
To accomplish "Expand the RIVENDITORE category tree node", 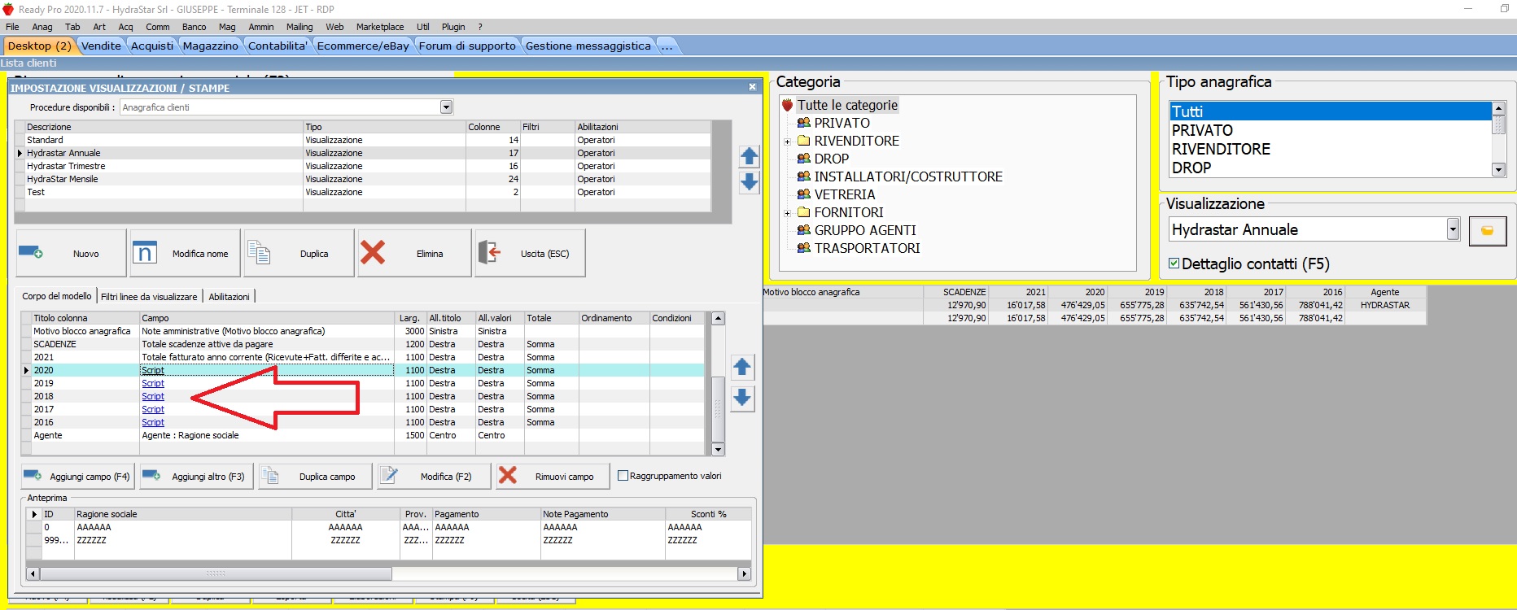I will coord(787,142).
